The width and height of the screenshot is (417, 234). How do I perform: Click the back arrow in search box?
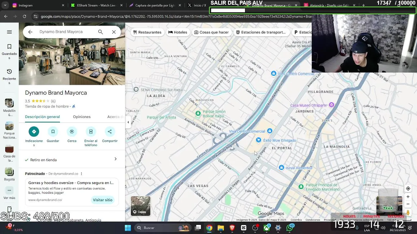pos(30,32)
